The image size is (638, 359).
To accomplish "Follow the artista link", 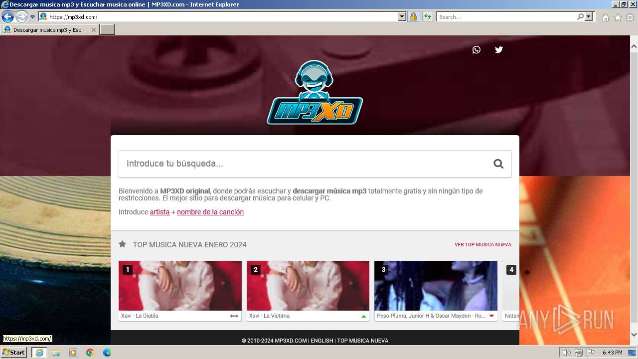I will click(x=159, y=212).
